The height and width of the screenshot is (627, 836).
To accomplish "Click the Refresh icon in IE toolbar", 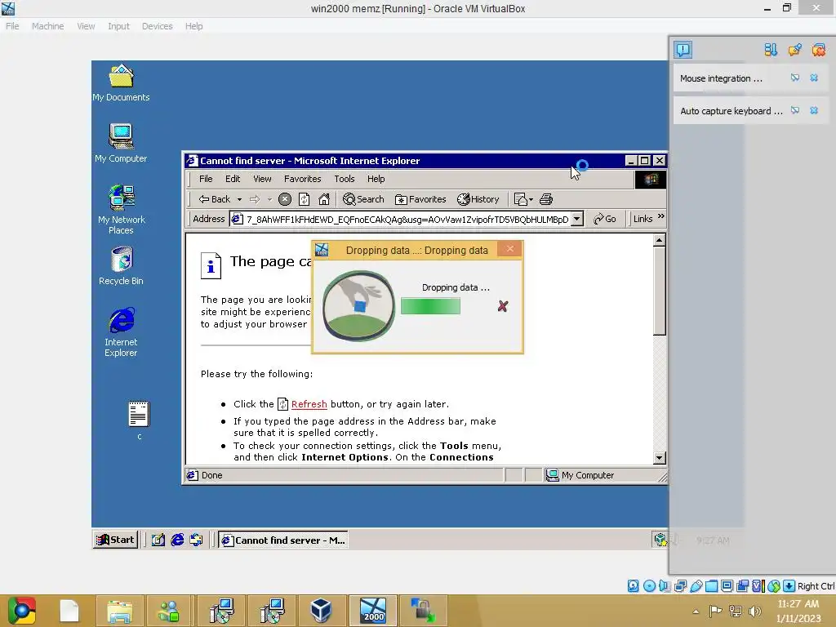I will (x=304, y=199).
